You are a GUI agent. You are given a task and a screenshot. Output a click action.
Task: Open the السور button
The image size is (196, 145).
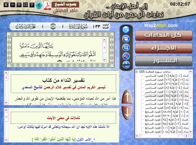point(164,61)
